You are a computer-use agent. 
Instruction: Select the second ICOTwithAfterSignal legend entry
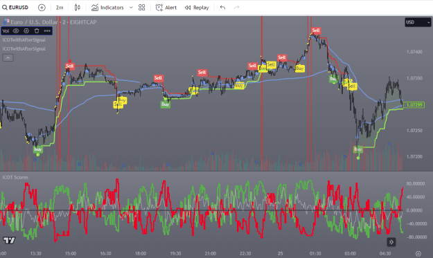tap(24, 49)
